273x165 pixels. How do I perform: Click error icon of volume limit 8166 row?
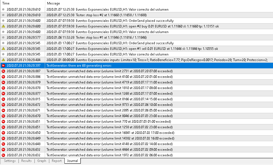[x=3, y=99]
